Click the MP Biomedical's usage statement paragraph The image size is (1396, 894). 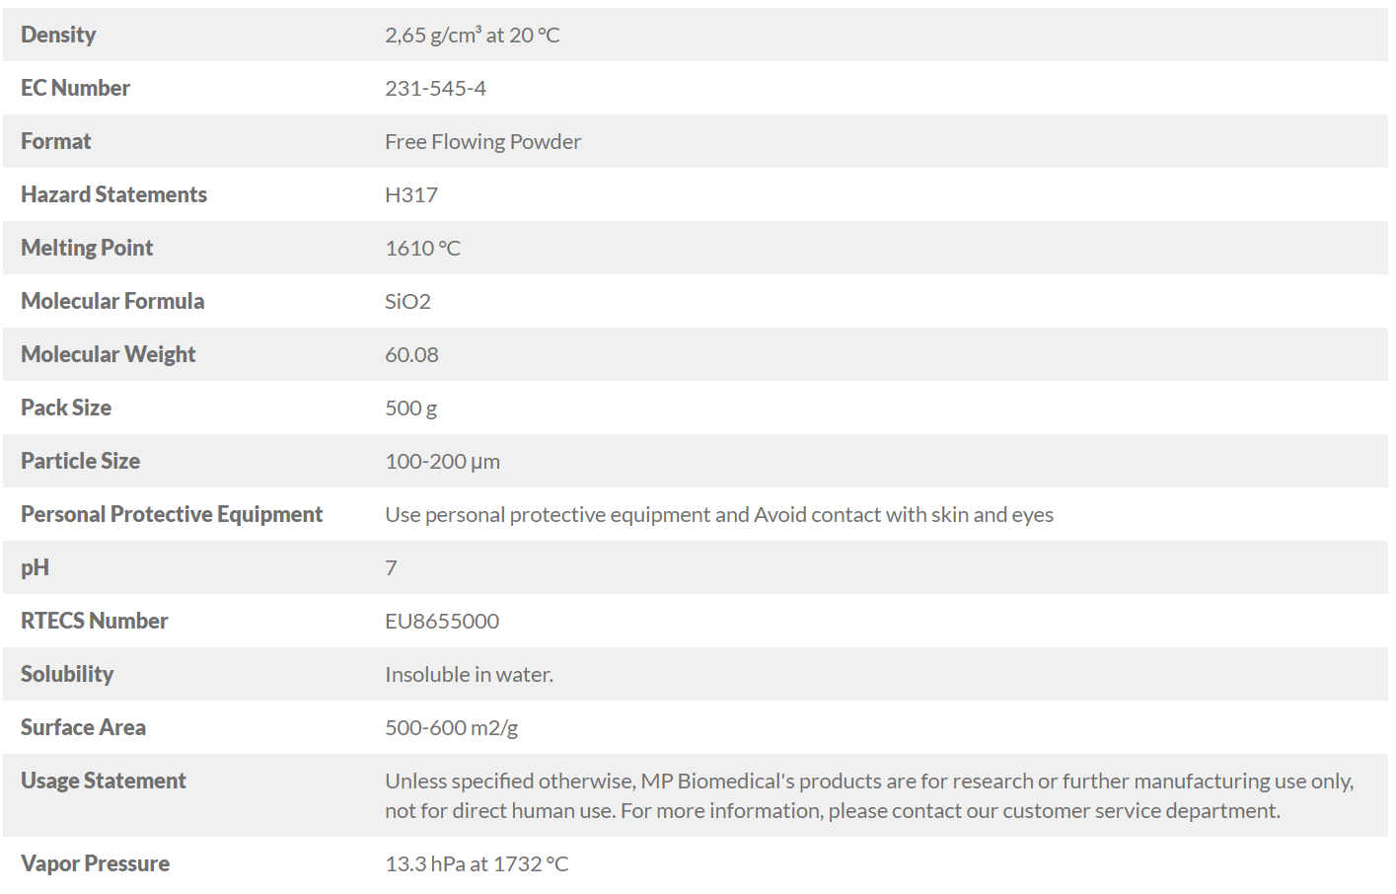[x=869, y=795]
